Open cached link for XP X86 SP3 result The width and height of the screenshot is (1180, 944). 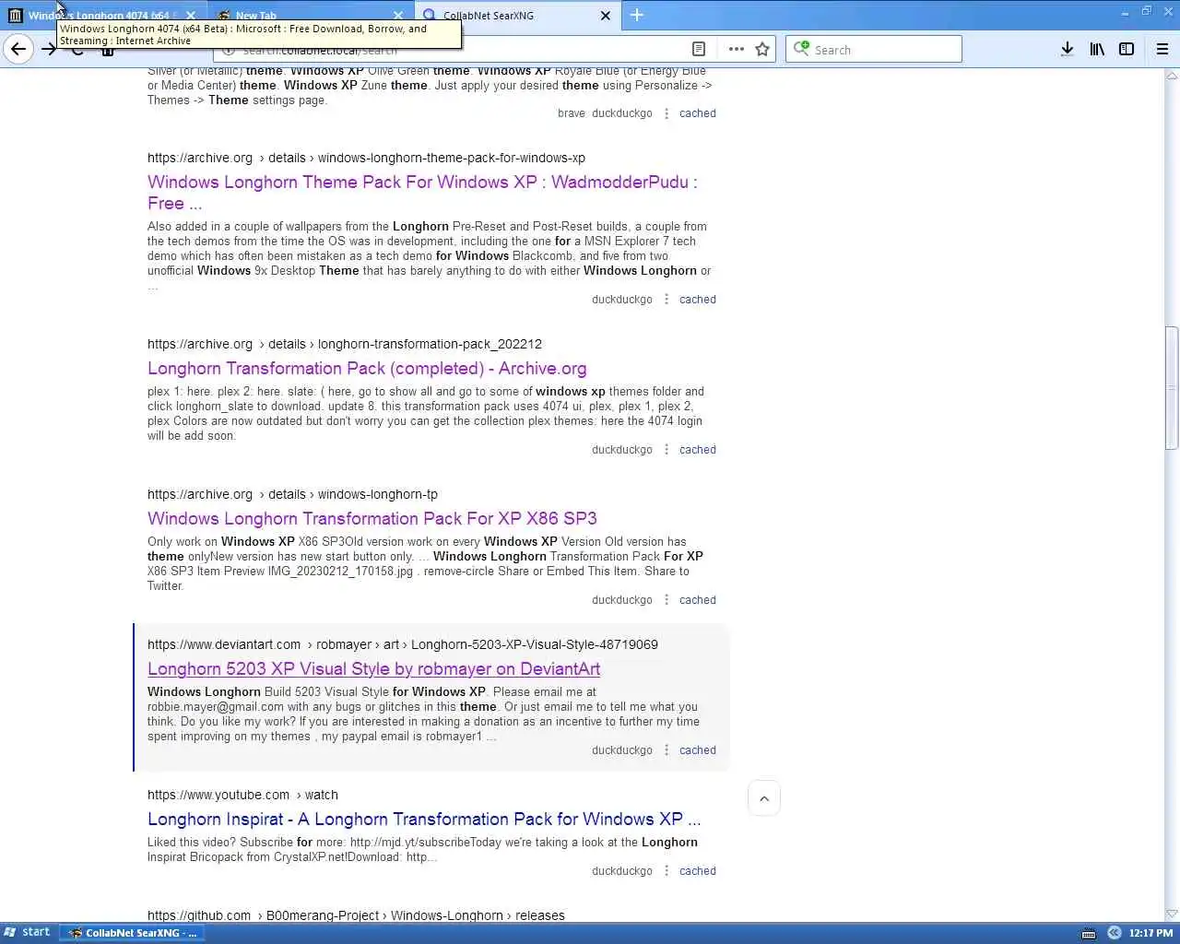click(x=698, y=600)
